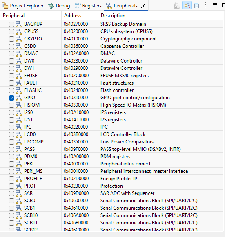Click address 0x409D0000
The height and width of the screenshot is (237, 225).
coord(76,193)
